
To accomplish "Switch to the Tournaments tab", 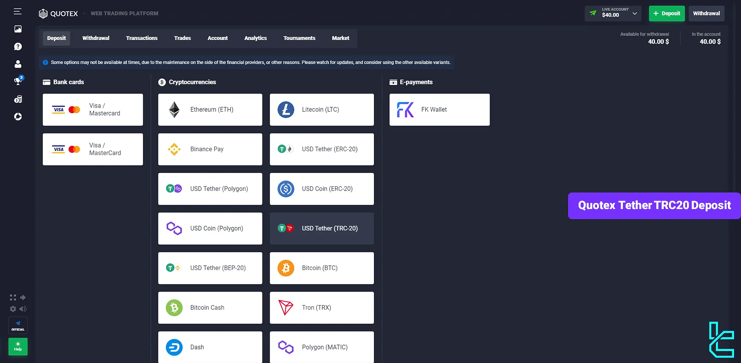I will click(299, 38).
